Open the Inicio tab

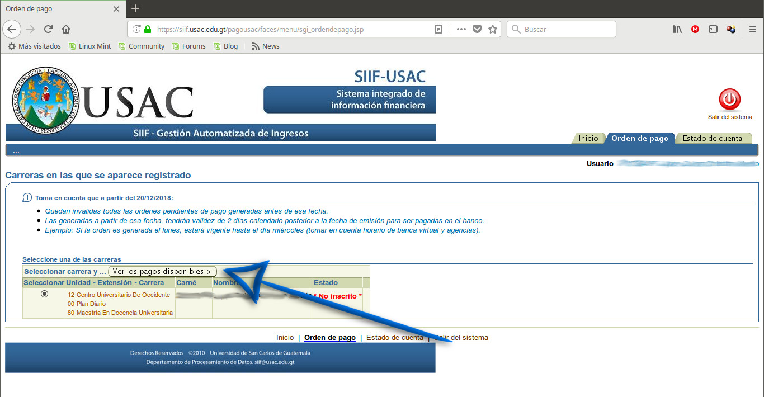pyautogui.click(x=588, y=138)
